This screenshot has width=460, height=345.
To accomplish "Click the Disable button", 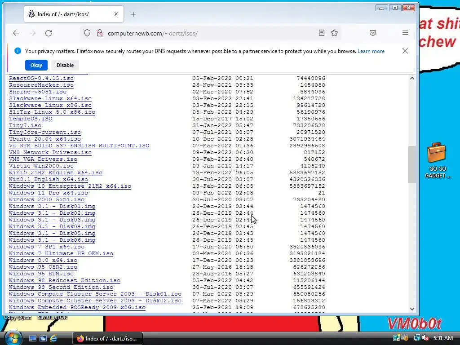I will click(x=65, y=65).
